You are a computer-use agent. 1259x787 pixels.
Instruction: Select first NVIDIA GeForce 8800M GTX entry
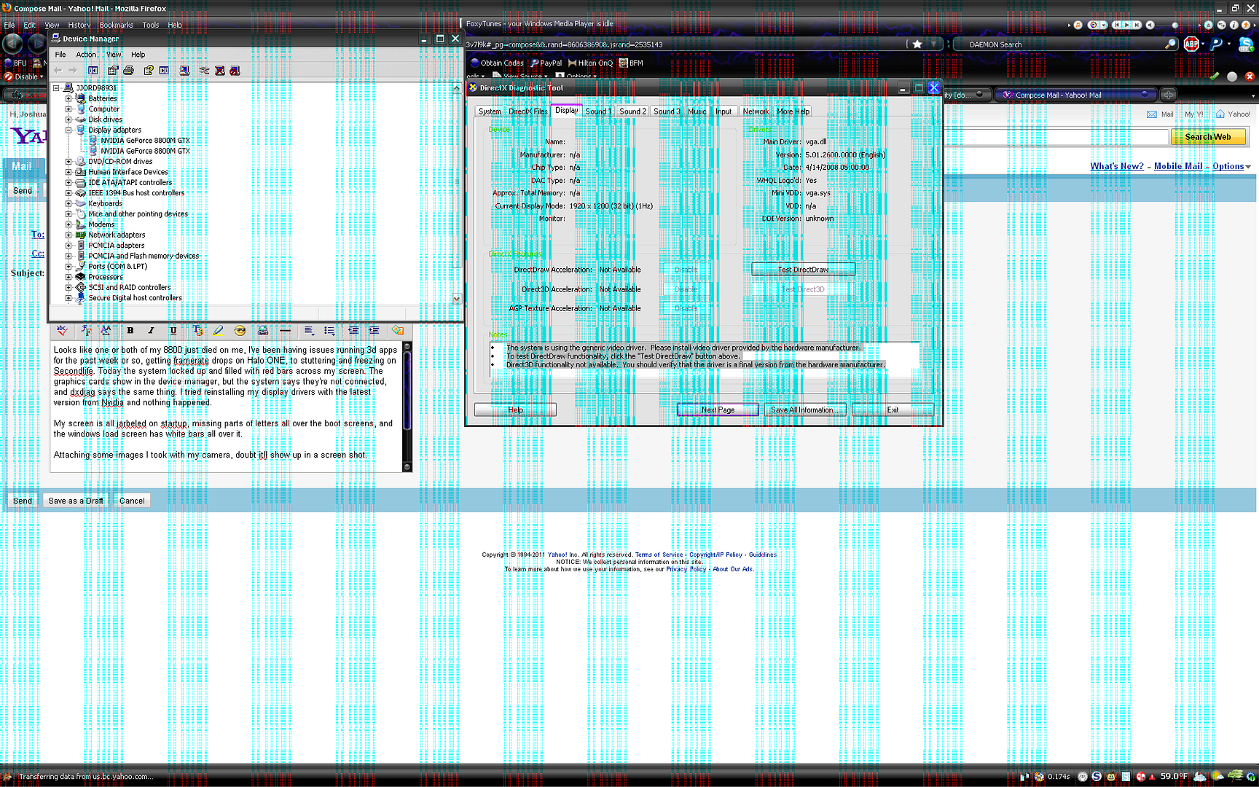tap(145, 141)
